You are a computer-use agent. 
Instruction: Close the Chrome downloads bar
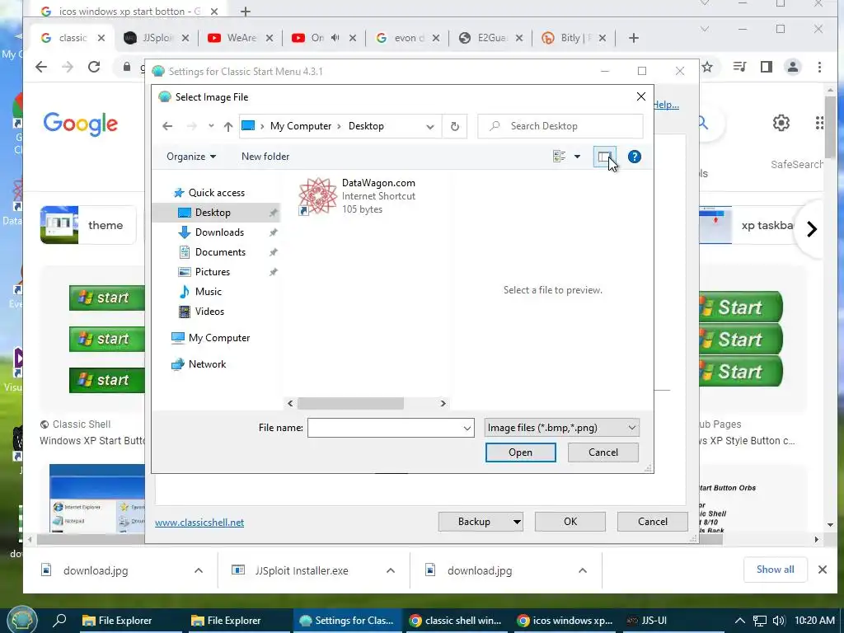(822, 570)
